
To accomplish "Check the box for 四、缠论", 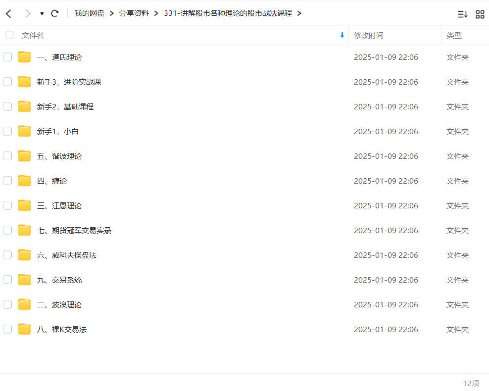I will tap(7, 181).
